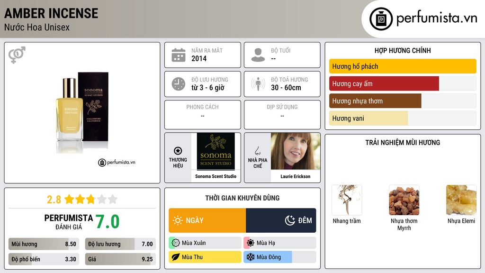Click the Độ phổ biến 3.30 score bar
The image size is (485, 273).
tap(44, 259)
